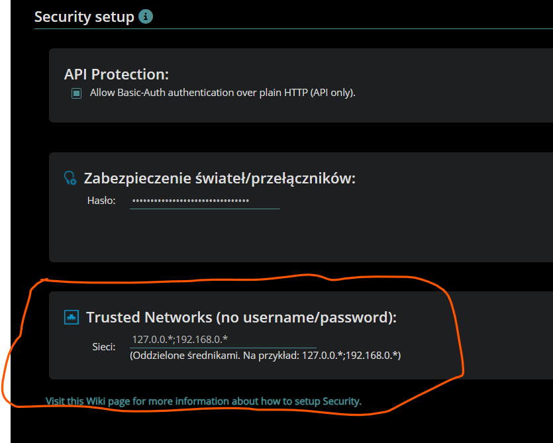Screen dimensions: 553x443
Task: Click the Trusted Networks network icon
Action: click(x=72, y=317)
